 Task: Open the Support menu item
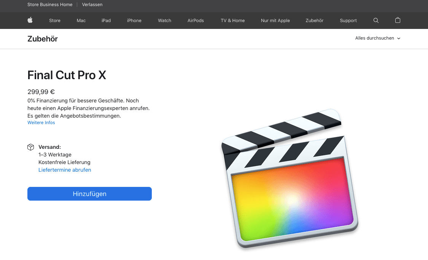pyautogui.click(x=348, y=21)
